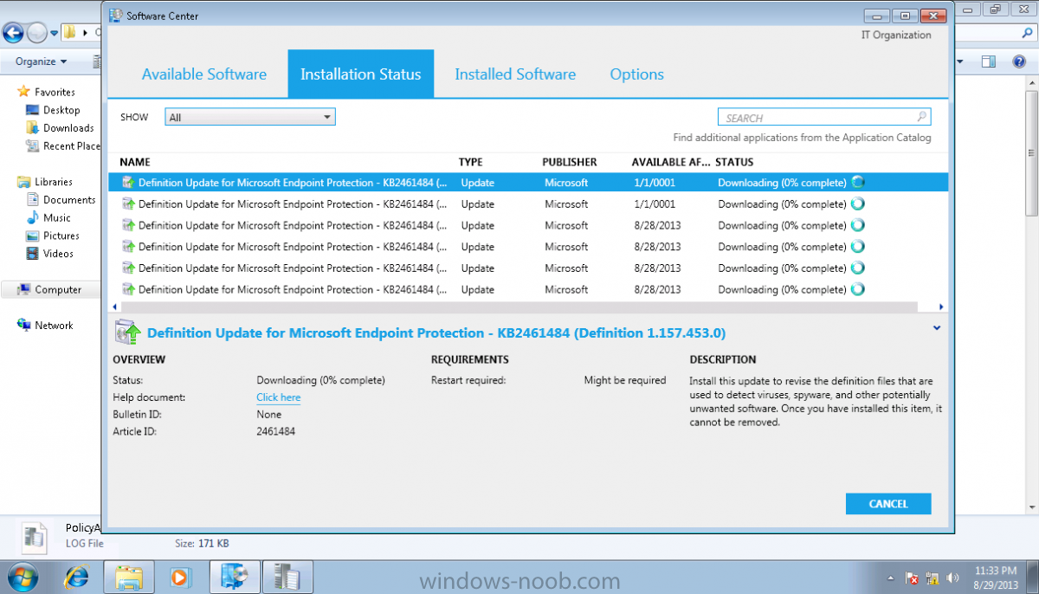Screen dimensions: 1039x594
Task: Click the left arrow of the list's horizontal scrollbar
Action: tap(113, 307)
